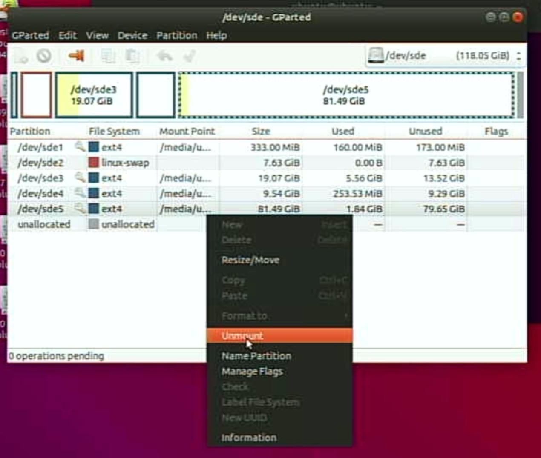The image size is (541, 458).
Task: Click the 13.52 GiB unused value
Action: pos(444,178)
